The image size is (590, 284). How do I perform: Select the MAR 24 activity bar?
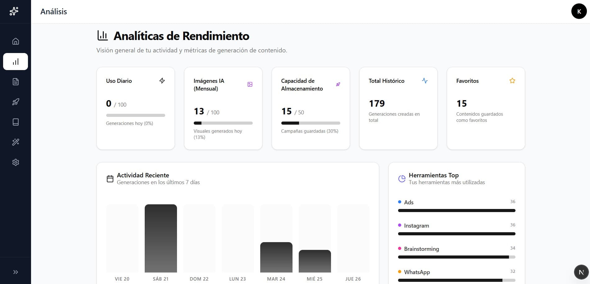coord(276,257)
